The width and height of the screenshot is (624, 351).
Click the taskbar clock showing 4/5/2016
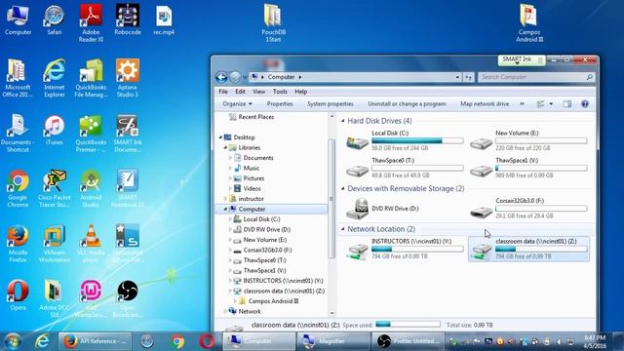tap(595, 341)
